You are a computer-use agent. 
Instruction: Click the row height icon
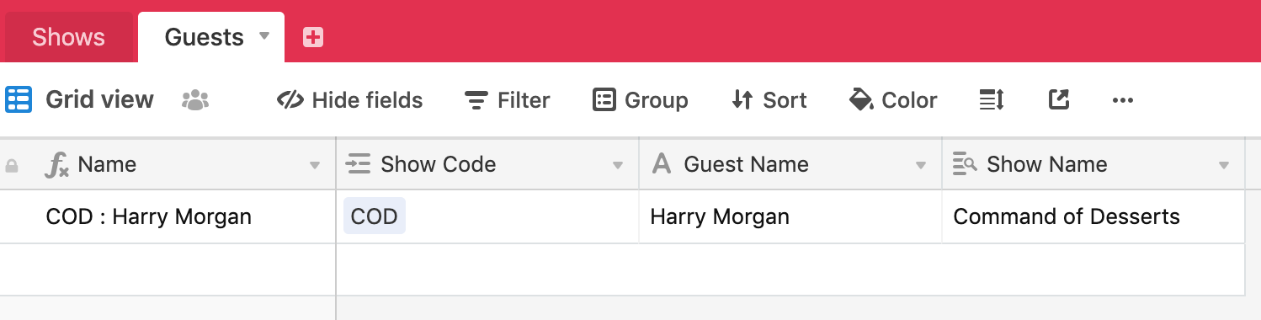(x=992, y=100)
